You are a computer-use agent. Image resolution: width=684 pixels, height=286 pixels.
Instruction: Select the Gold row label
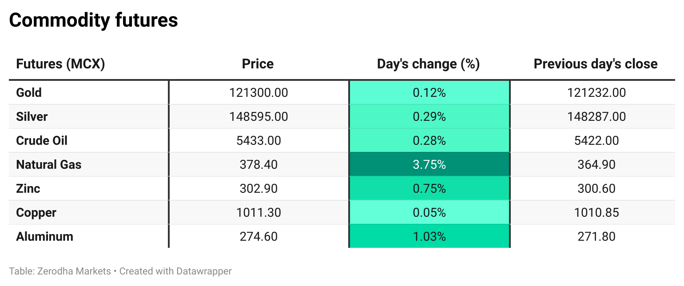[29, 93]
